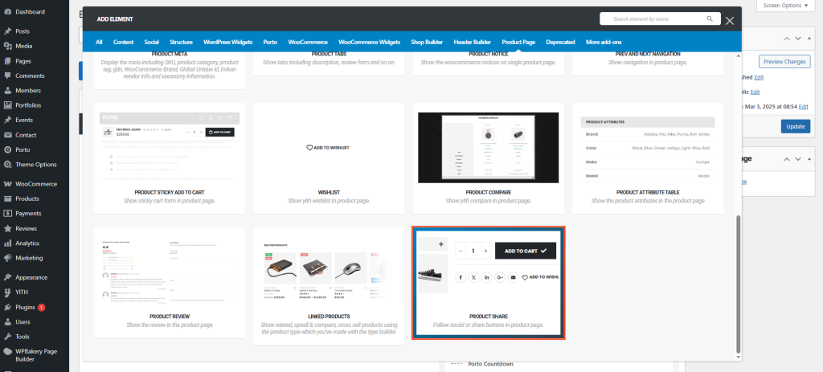The height and width of the screenshot is (372, 823).
Task: Click the Plugins icon in the sidebar
Action: click(x=7, y=307)
